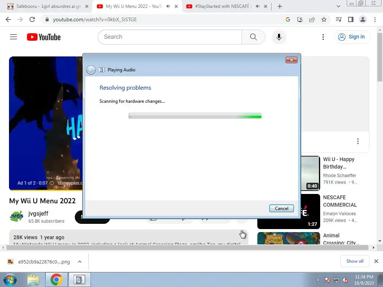383x287 pixels.
Task: Click the share page icon in address bar
Action: pyautogui.click(x=312, y=19)
